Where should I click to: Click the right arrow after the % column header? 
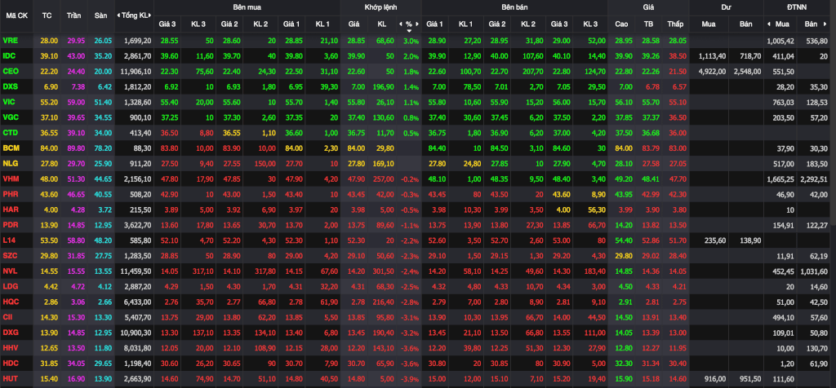[417, 24]
